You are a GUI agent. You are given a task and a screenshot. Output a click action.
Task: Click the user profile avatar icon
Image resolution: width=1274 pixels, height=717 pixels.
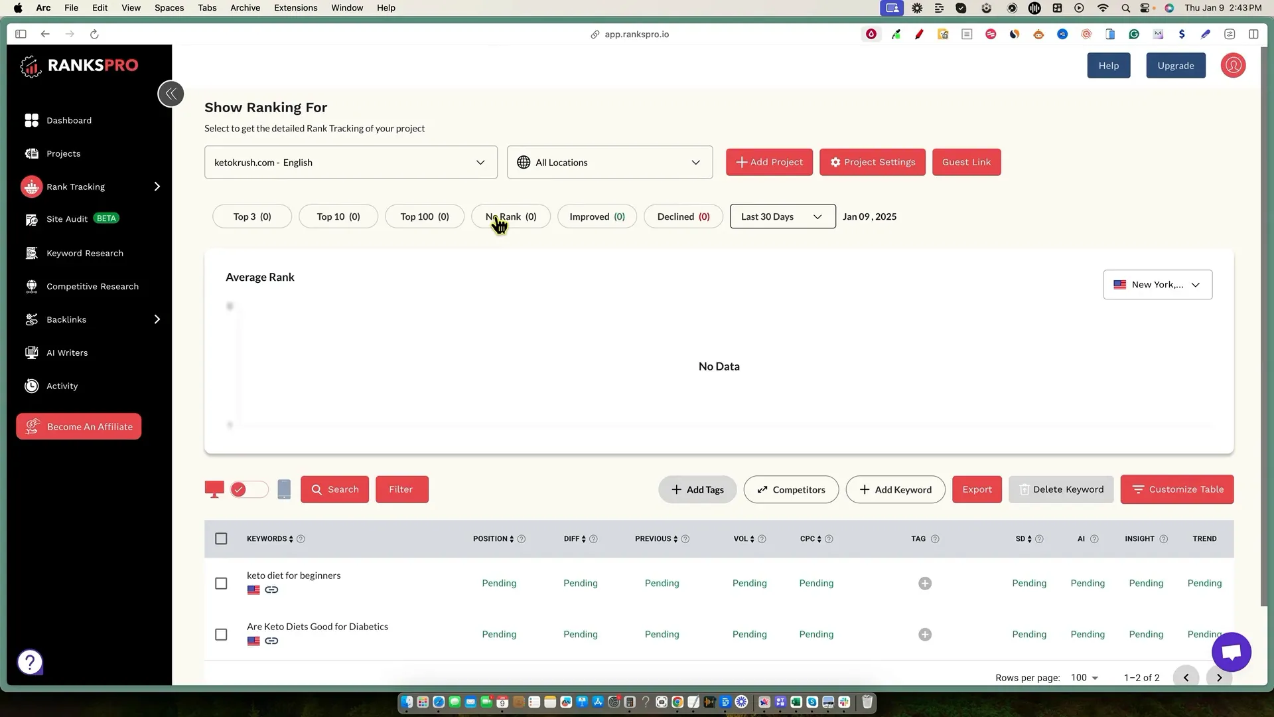[1233, 66]
